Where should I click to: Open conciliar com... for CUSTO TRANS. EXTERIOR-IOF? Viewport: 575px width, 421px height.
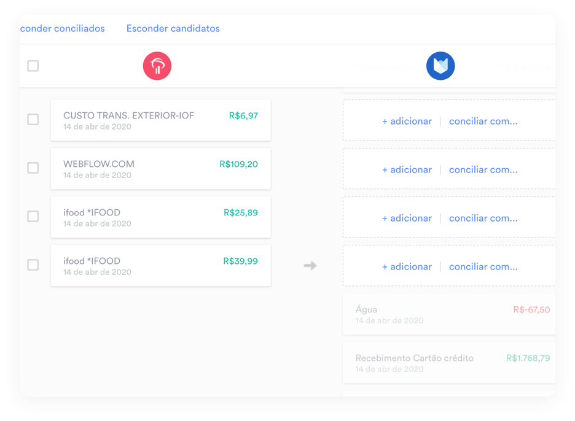pos(483,121)
